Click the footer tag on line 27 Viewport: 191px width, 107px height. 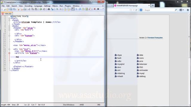tap(23, 67)
